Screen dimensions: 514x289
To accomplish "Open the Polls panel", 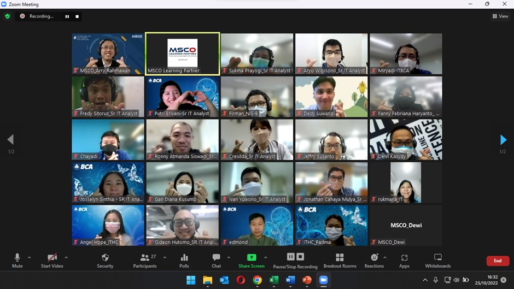I will pyautogui.click(x=184, y=261).
